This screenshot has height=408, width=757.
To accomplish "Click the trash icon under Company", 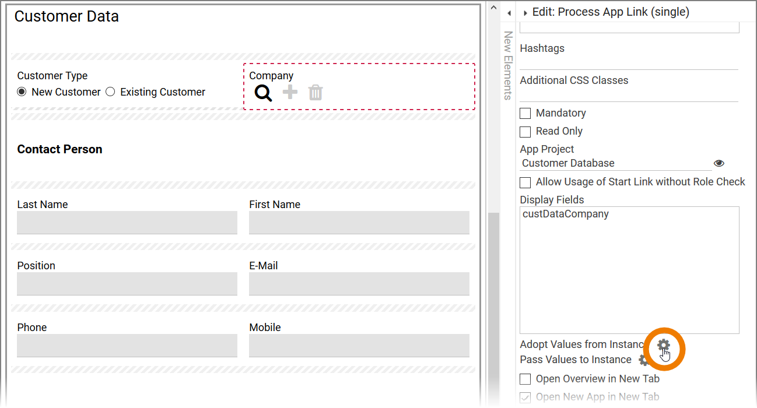I will [316, 92].
